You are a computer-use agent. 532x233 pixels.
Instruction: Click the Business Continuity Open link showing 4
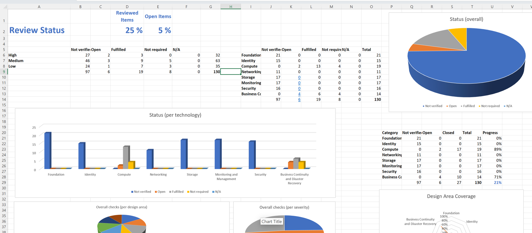point(299,94)
